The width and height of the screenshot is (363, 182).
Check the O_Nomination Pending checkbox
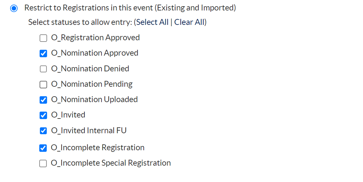[43, 85]
